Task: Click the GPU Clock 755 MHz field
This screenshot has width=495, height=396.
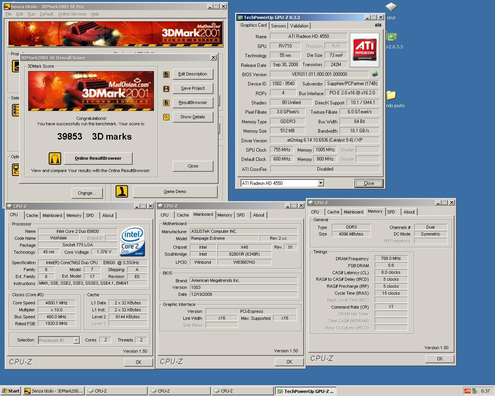Action: (282, 150)
